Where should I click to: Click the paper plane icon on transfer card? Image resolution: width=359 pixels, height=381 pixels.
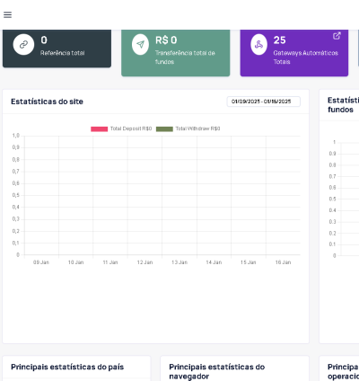140,44
